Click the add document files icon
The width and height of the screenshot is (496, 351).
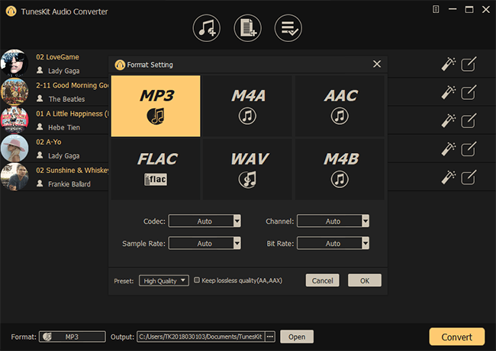coord(246,27)
